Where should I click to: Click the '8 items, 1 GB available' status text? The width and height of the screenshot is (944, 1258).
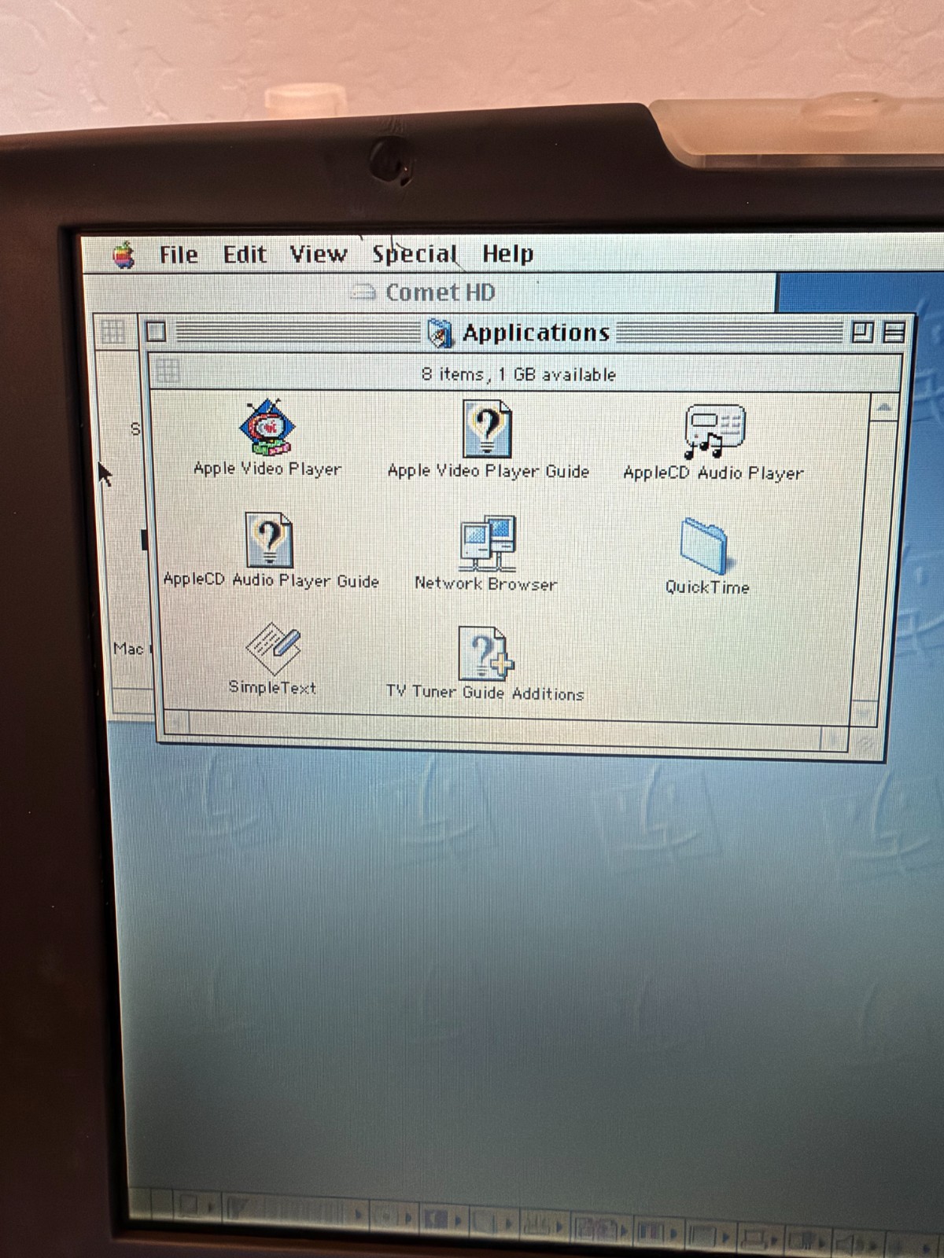click(518, 374)
